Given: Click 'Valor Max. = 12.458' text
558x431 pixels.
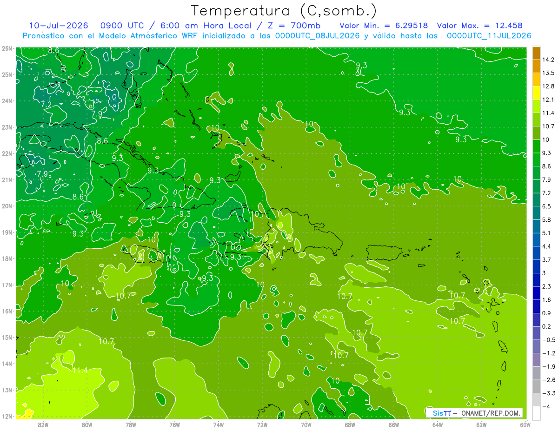Looking at the screenshot, I should [x=479, y=26].
